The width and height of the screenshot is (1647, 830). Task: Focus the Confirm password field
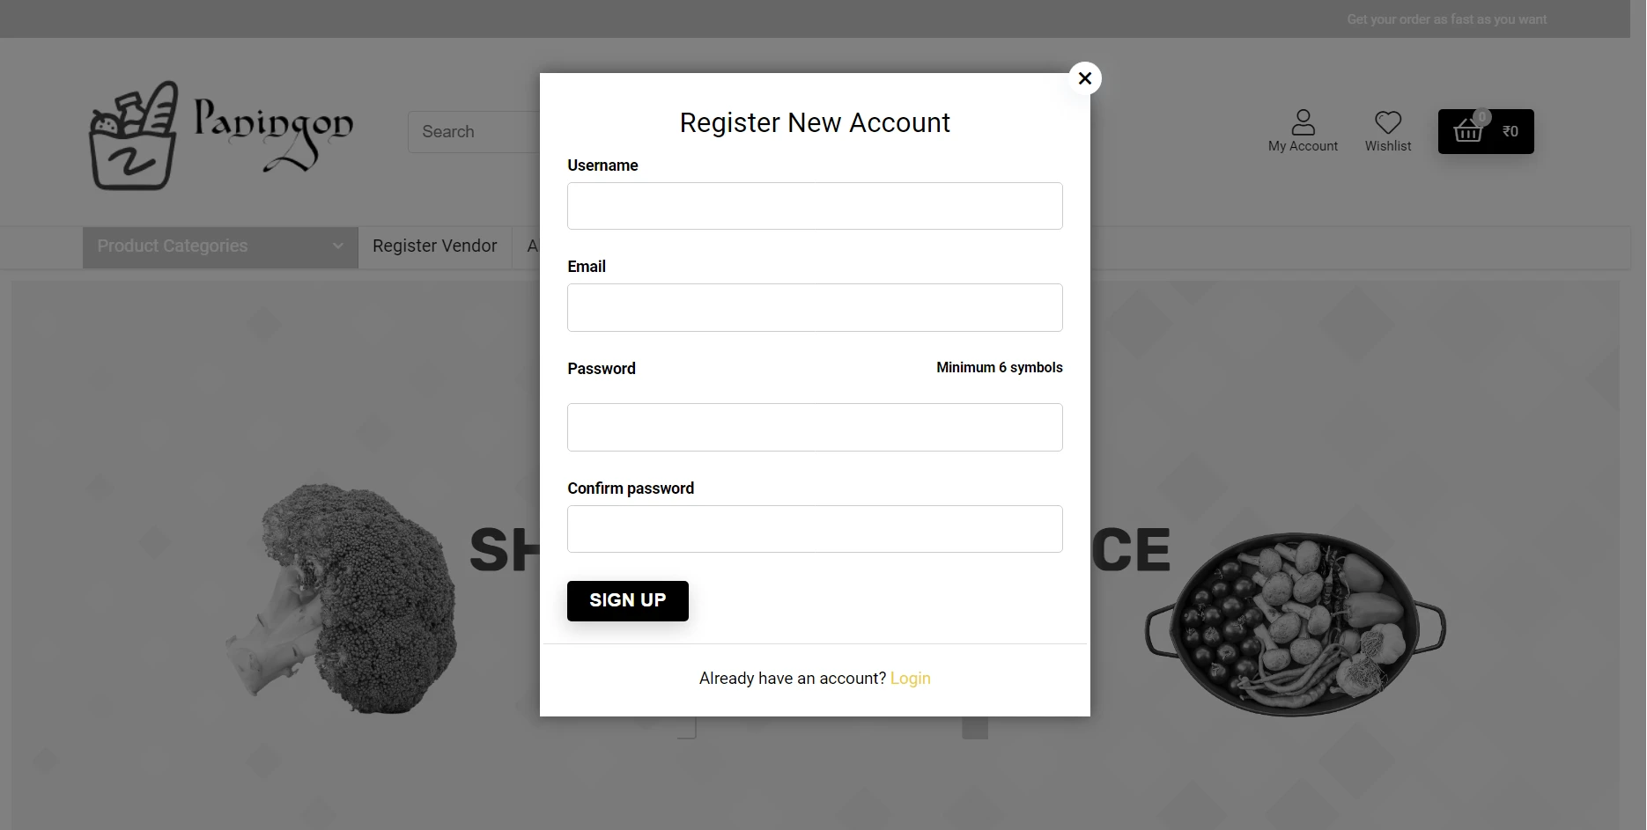pos(815,529)
